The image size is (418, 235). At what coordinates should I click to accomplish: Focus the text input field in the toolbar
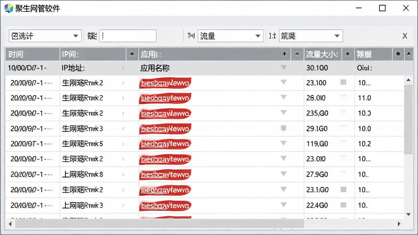[128, 36]
